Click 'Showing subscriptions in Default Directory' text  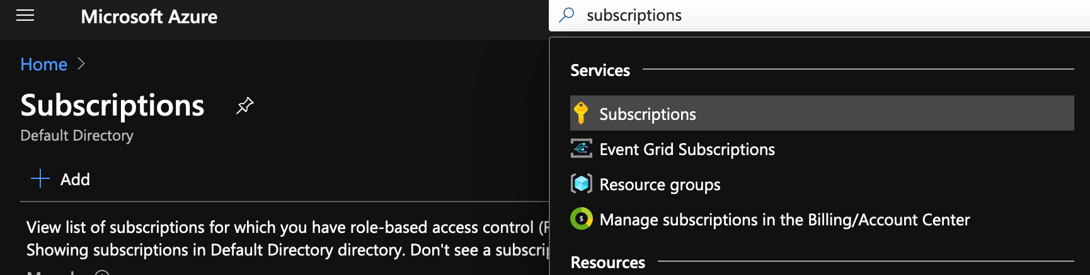pyautogui.click(x=288, y=250)
